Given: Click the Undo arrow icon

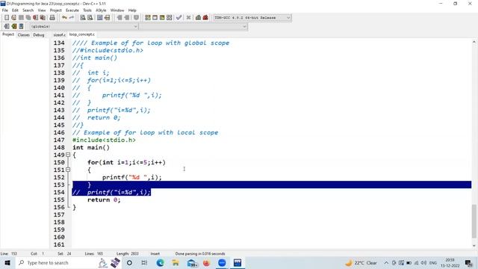Looking at the screenshot, I should 64,18.
